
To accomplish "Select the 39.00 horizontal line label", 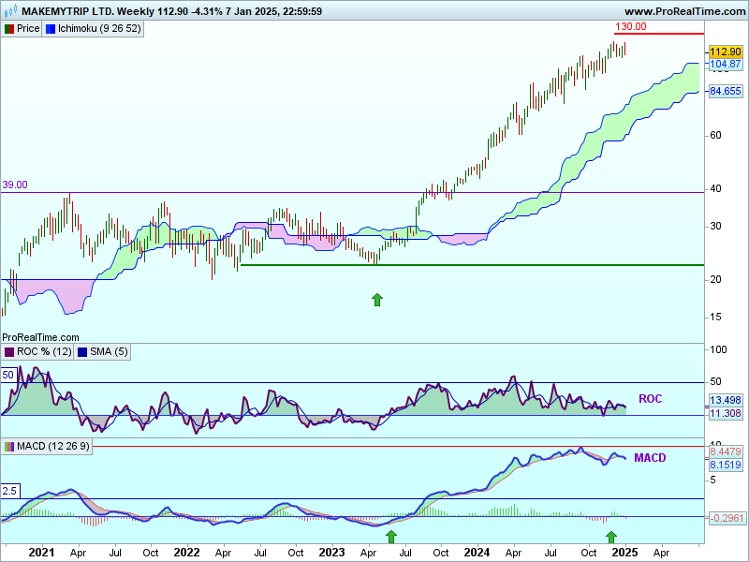I will coord(15,185).
